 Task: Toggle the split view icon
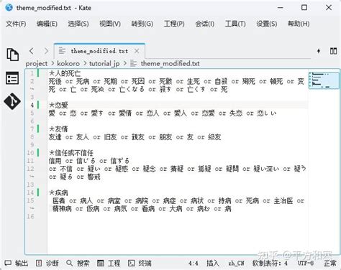click(x=333, y=51)
